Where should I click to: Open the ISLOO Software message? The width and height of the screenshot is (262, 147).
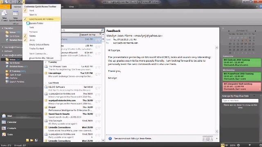click(72, 89)
